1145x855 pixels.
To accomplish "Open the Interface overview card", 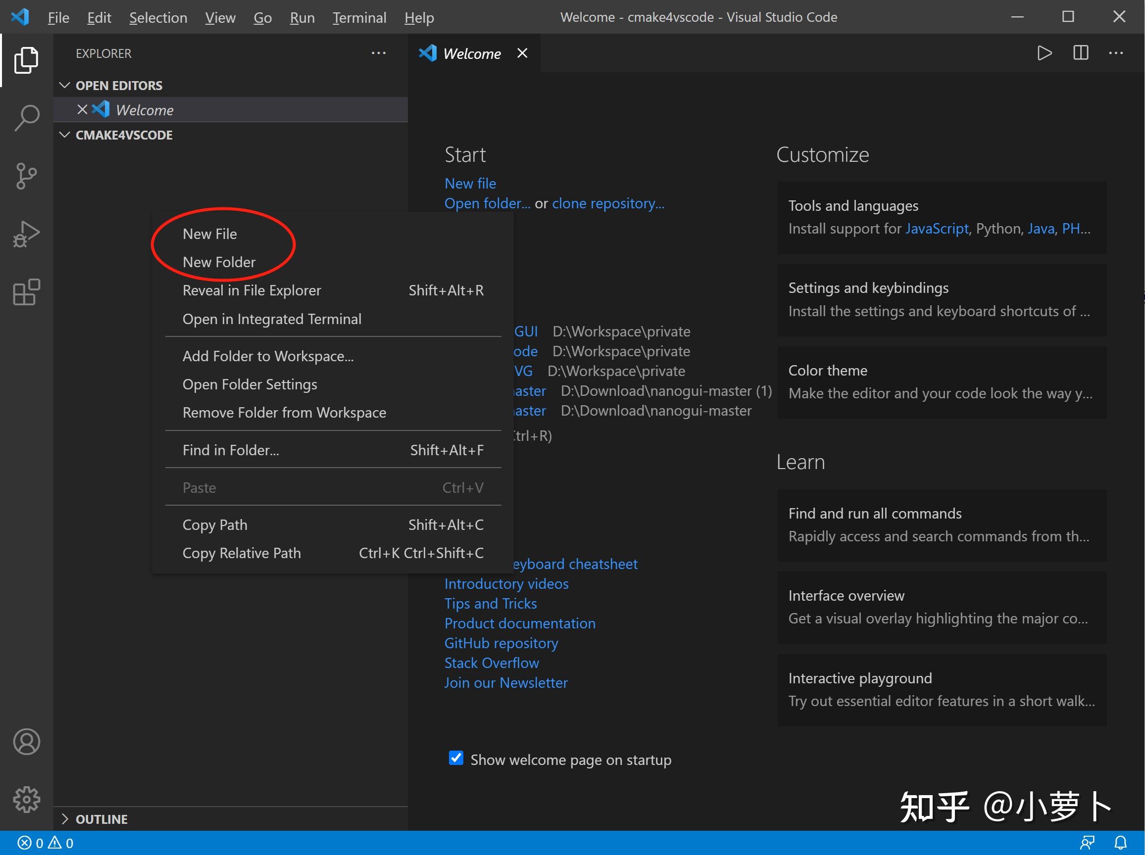I will click(942, 607).
